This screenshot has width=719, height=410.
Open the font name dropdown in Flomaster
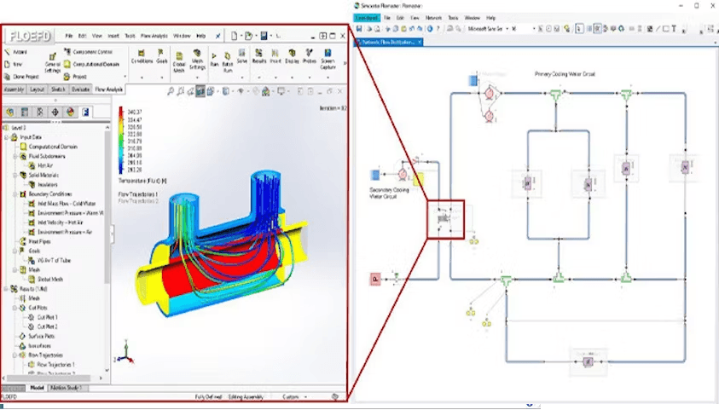(490, 29)
